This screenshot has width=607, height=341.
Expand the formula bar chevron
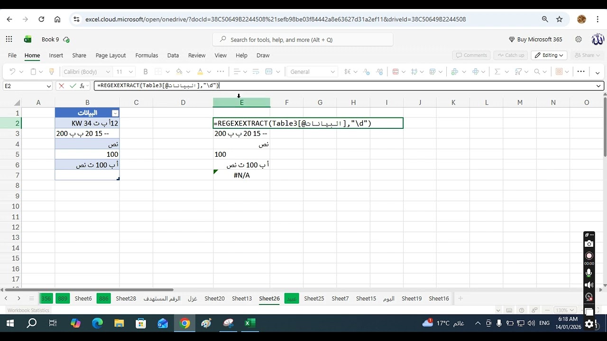click(x=599, y=86)
